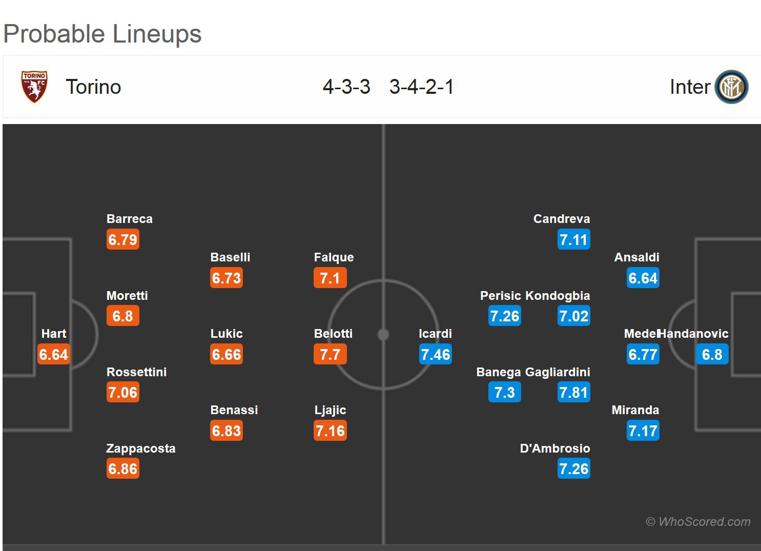761x551 pixels.
Task: Click Handanovic's 6.8 rating badge
Action: click(x=712, y=354)
